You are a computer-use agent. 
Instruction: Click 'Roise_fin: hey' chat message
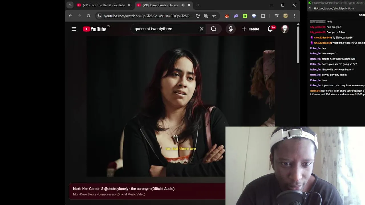318,48
